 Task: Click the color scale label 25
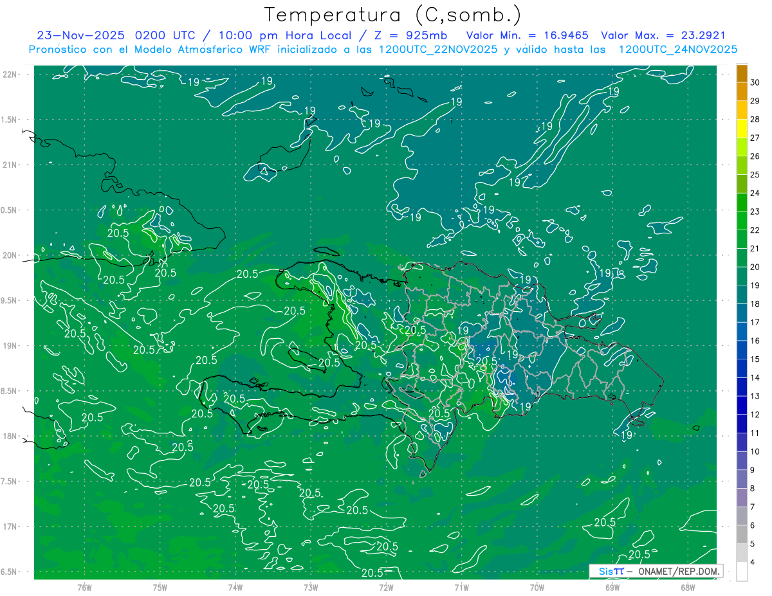tap(755, 175)
